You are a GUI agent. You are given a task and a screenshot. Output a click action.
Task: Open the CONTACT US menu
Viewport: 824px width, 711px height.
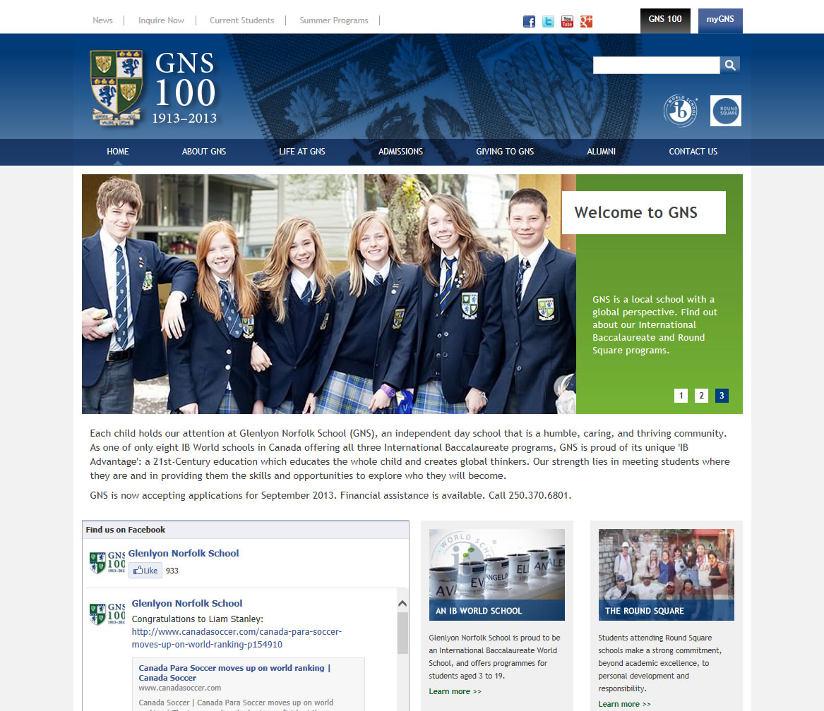coord(693,151)
